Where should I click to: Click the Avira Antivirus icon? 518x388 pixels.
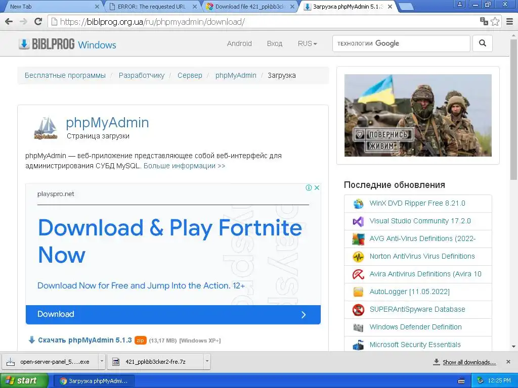click(358, 274)
